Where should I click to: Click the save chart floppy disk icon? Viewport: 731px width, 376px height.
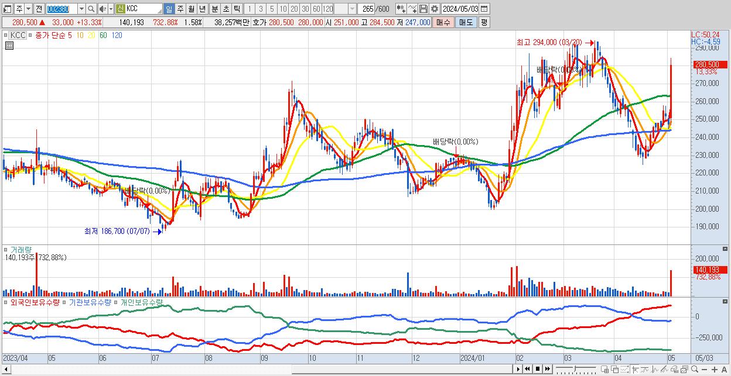(x=423, y=9)
